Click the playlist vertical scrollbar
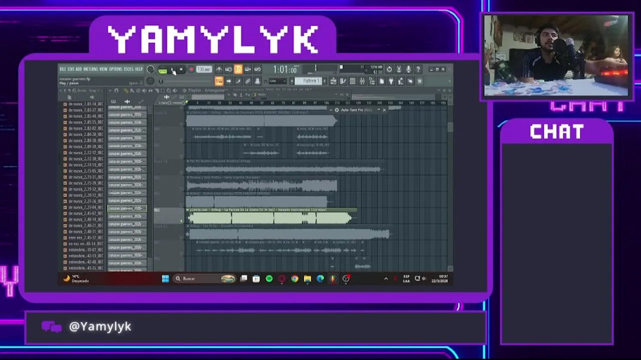The width and height of the screenshot is (641, 360). click(x=450, y=127)
